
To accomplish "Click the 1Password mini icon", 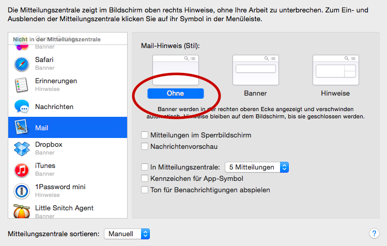I will tap(22, 191).
